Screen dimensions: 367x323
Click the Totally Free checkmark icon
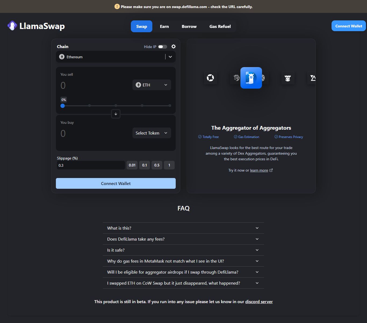pyautogui.click(x=200, y=137)
